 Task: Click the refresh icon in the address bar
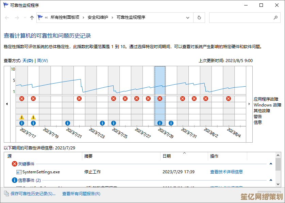coord(199,17)
